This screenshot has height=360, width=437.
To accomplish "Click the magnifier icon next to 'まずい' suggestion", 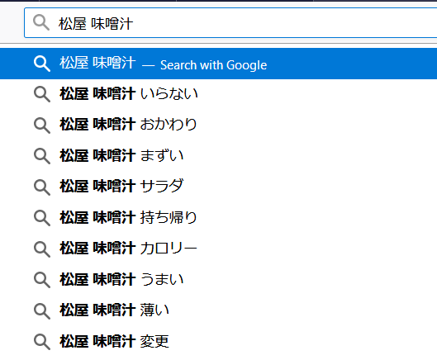I will pyautogui.click(x=42, y=156).
